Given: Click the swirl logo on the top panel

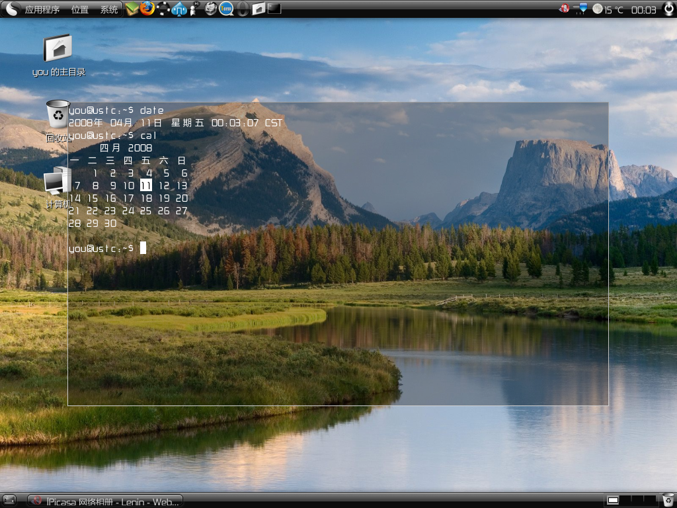Looking at the screenshot, I should coord(12,9).
